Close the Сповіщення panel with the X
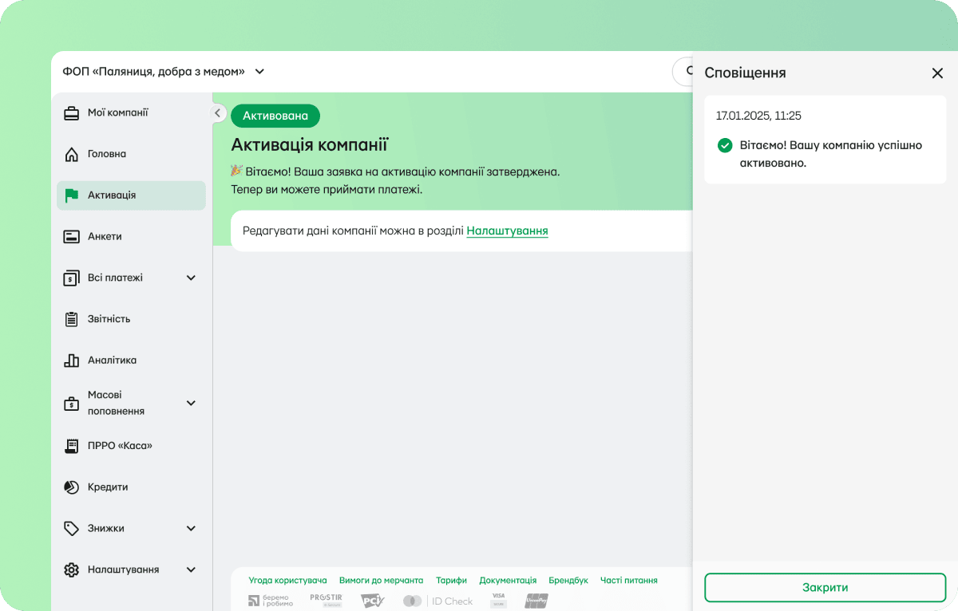This screenshot has height=611, width=958. pos(937,73)
